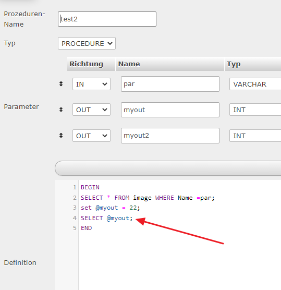Click the Typ column header

pyautogui.click(x=253, y=64)
